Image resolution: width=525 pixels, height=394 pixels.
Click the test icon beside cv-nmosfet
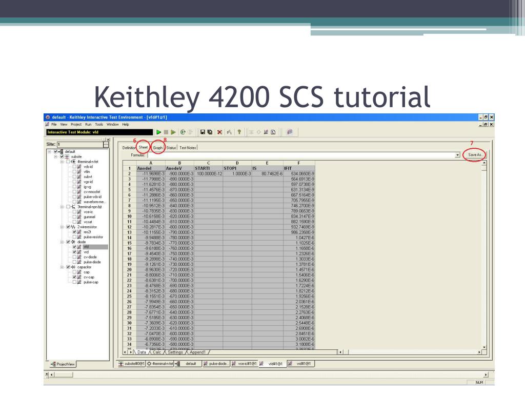(x=79, y=192)
